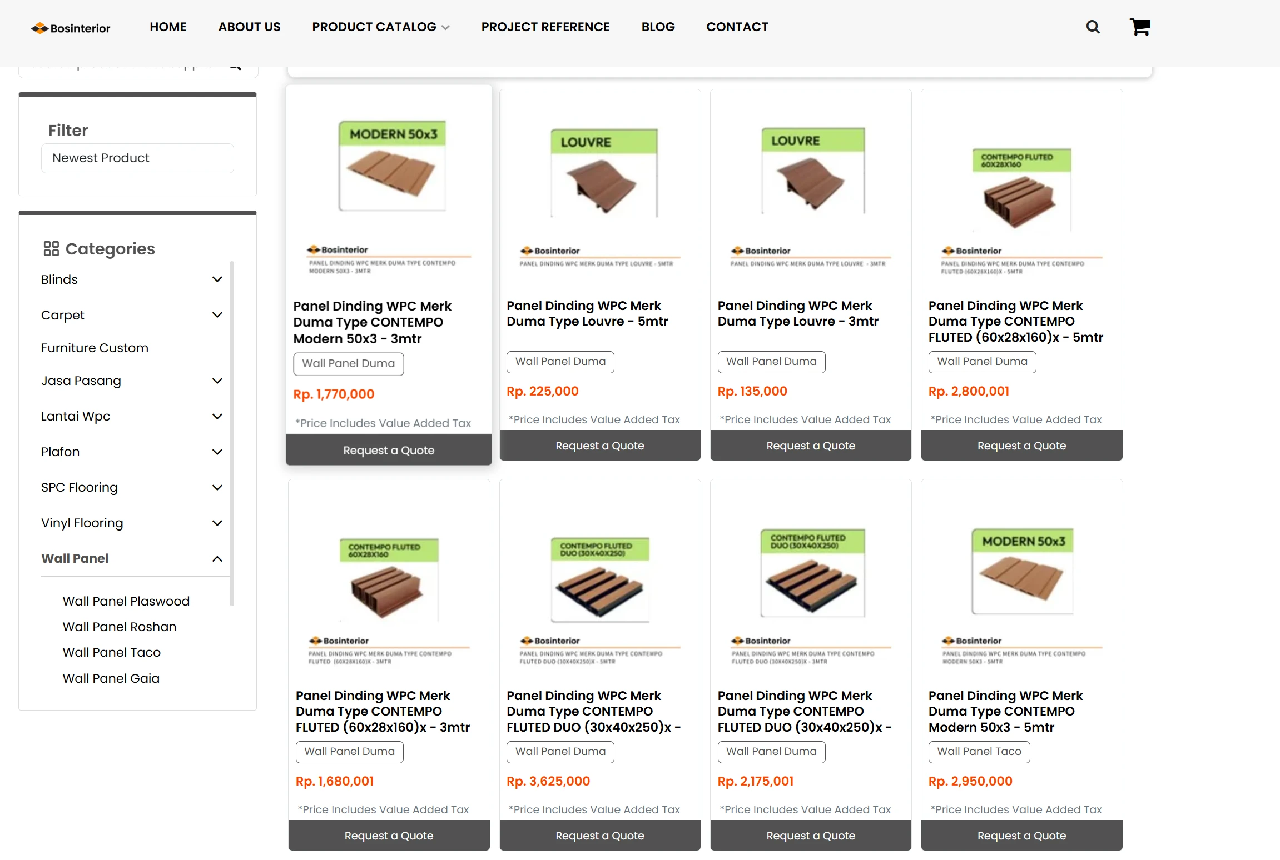This screenshot has height=860, width=1280.
Task: Select the Furniture Custom category
Action: [95, 348]
